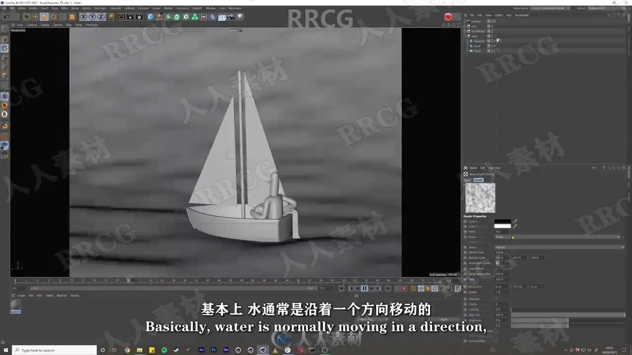Click the Bend deformer icon
The image size is (632, 355).
point(213,17)
